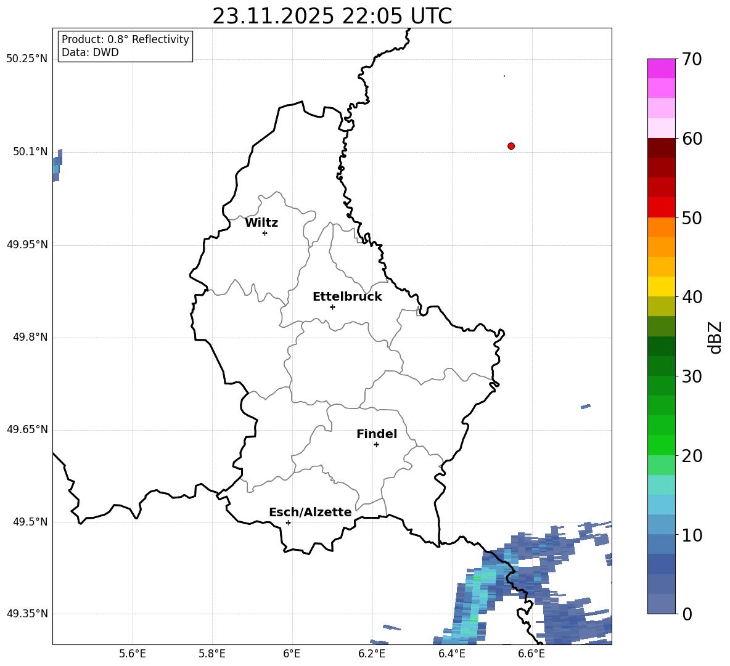Click the 6°E longitude label

pyautogui.click(x=292, y=654)
